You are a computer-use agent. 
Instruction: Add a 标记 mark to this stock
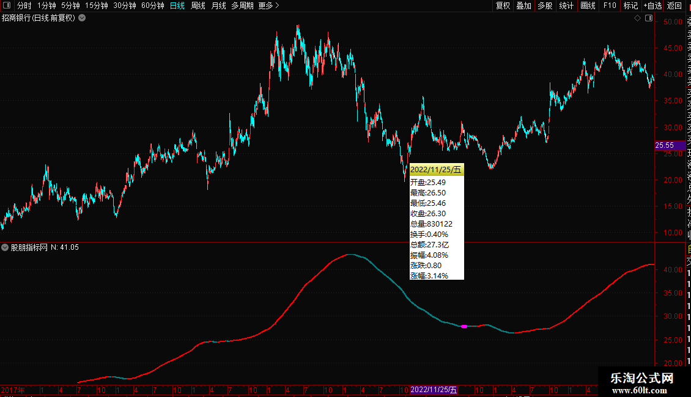pyautogui.click(x=630, y=5)
